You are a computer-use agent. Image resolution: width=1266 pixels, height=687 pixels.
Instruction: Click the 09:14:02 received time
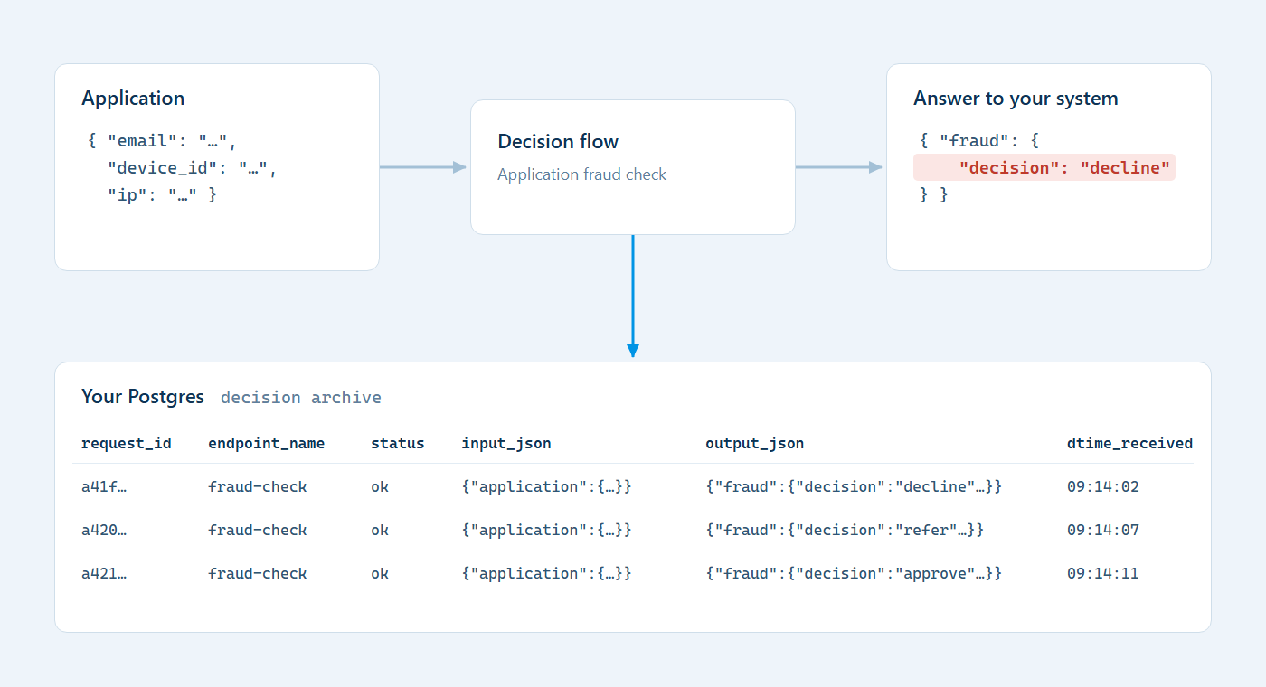1103,486
